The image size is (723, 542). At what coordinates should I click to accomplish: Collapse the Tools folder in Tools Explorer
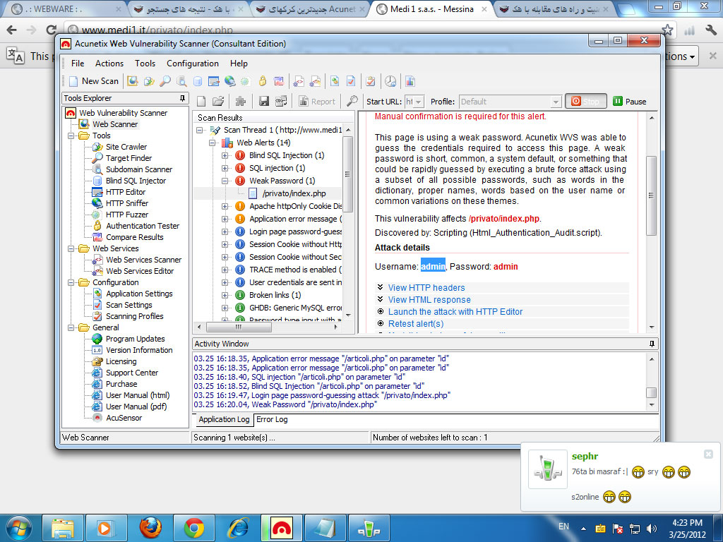[x=71, y=135]
